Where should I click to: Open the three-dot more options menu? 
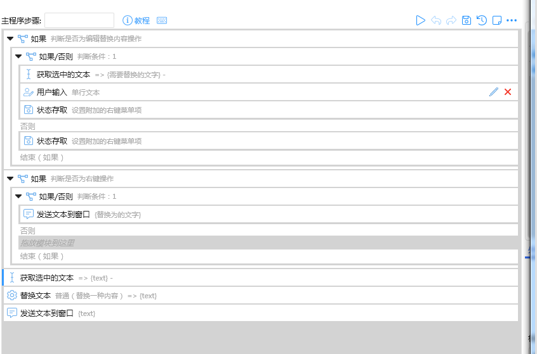coord(512,20)
